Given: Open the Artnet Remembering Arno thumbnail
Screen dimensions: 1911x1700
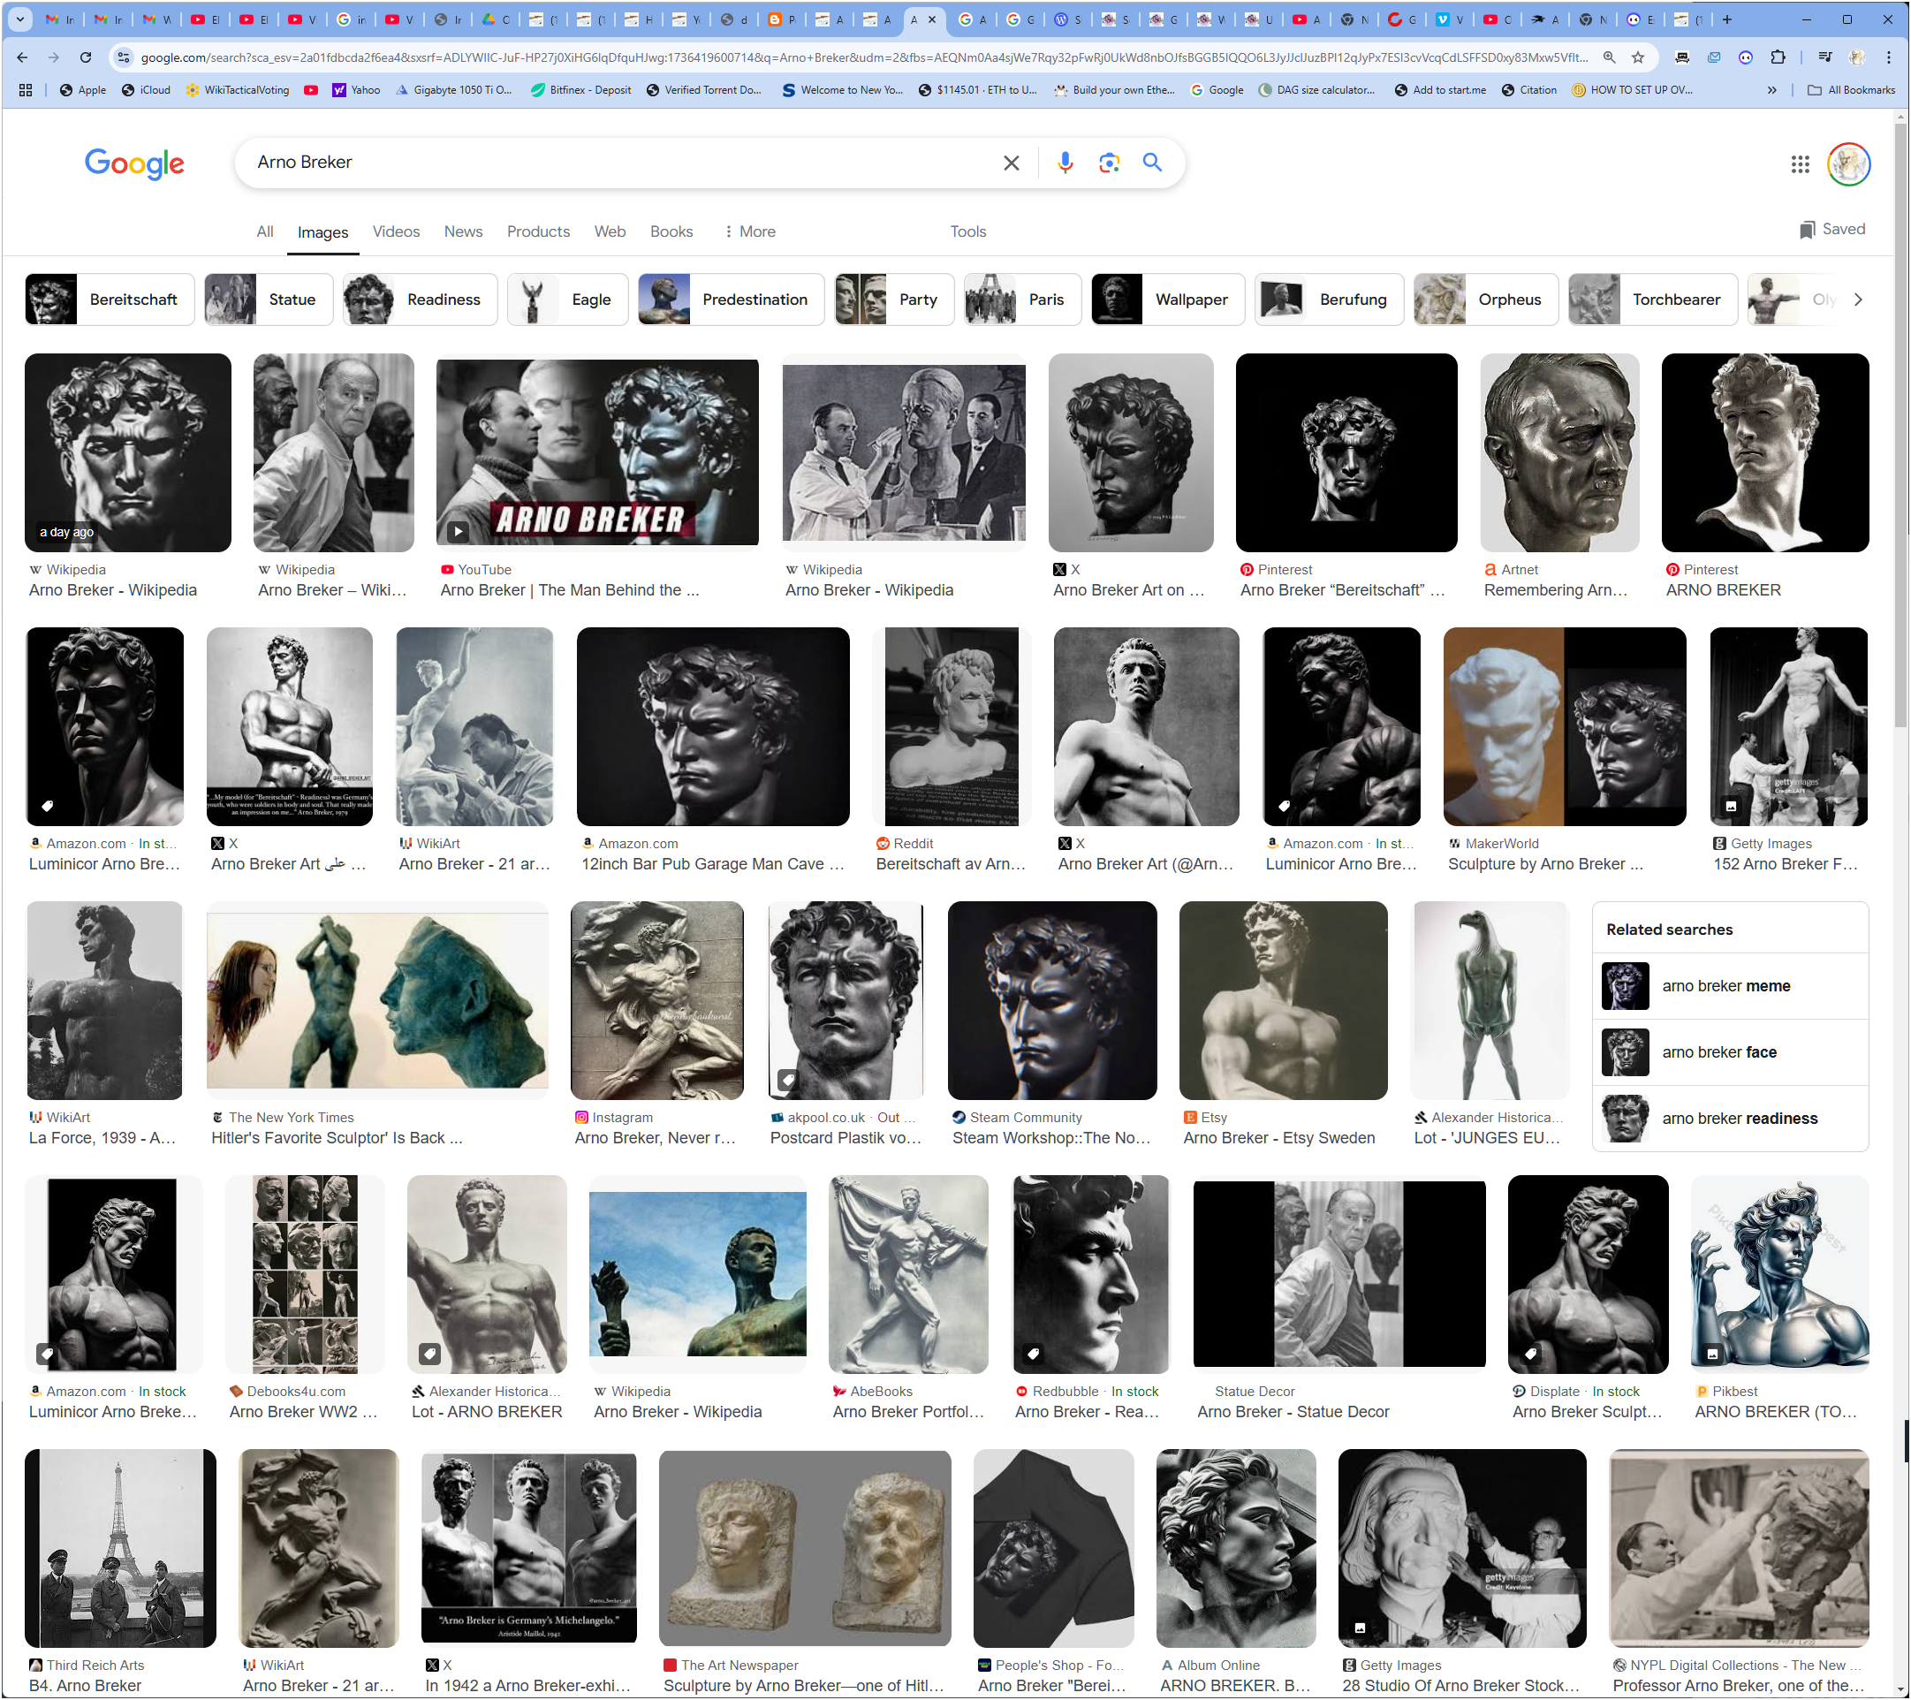Looking at the screenshot, I should click(x=1559, y=452).
